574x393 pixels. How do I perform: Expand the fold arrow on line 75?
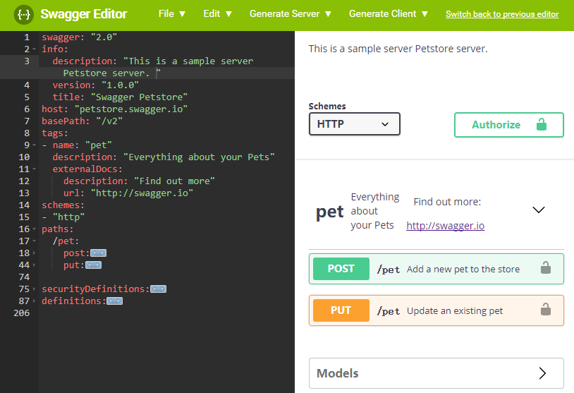click(x=35, y=289)
